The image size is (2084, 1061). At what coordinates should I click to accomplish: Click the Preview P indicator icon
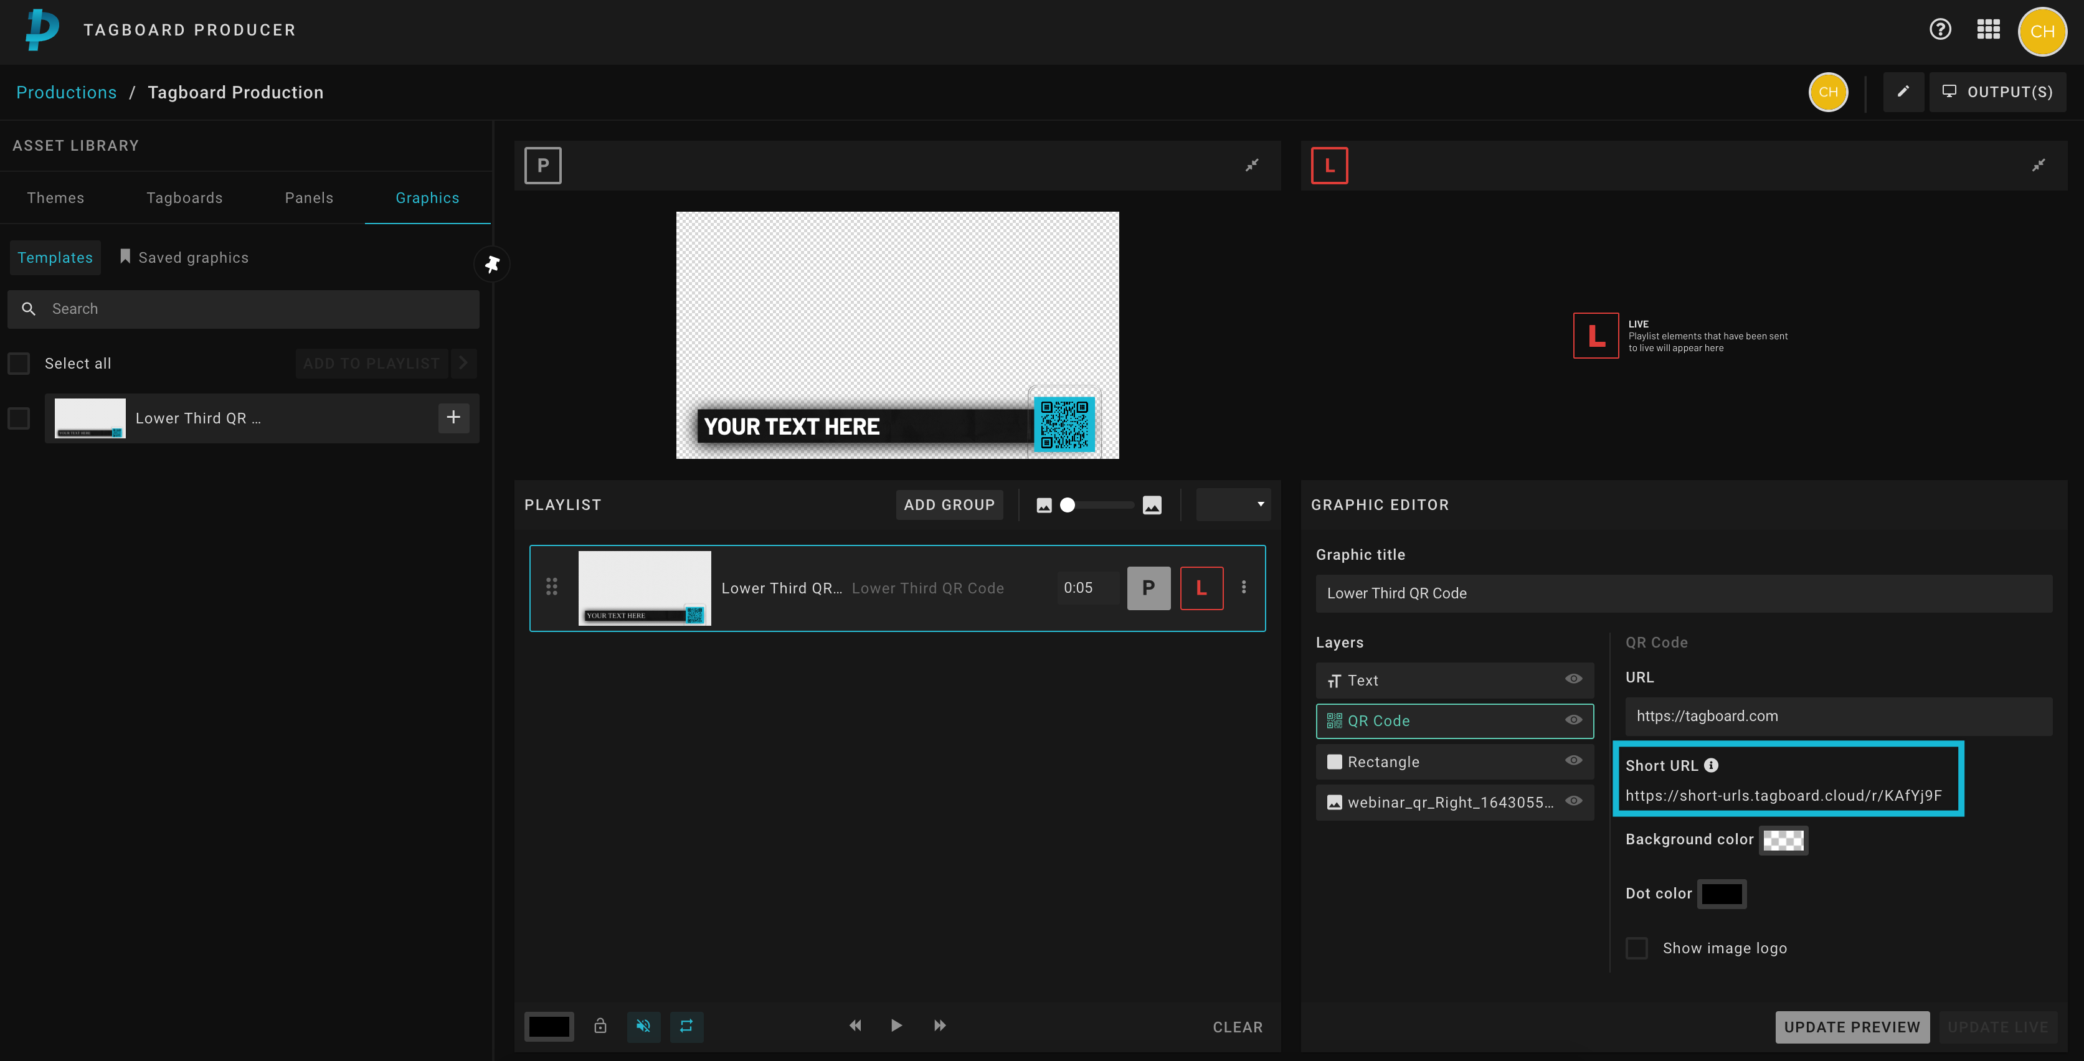coord(543,166)
